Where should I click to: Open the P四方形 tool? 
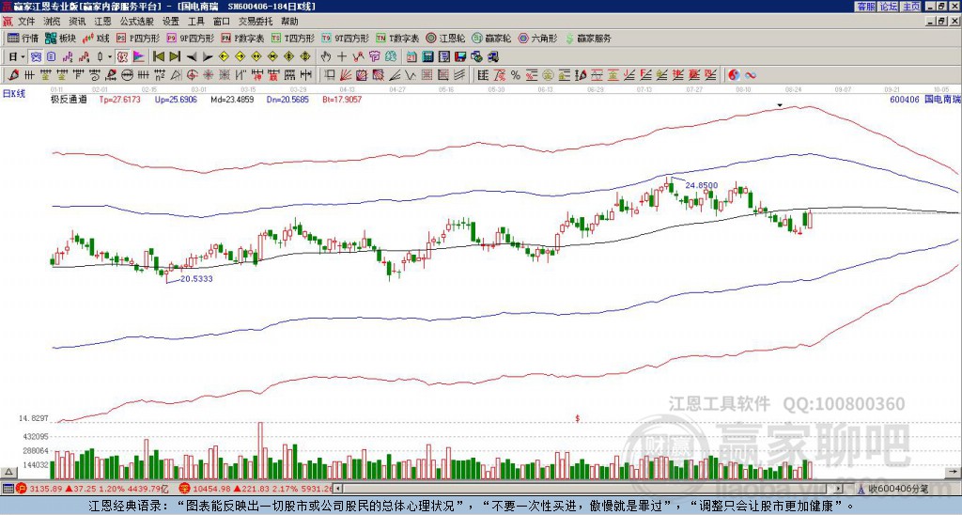coord(138,38)
